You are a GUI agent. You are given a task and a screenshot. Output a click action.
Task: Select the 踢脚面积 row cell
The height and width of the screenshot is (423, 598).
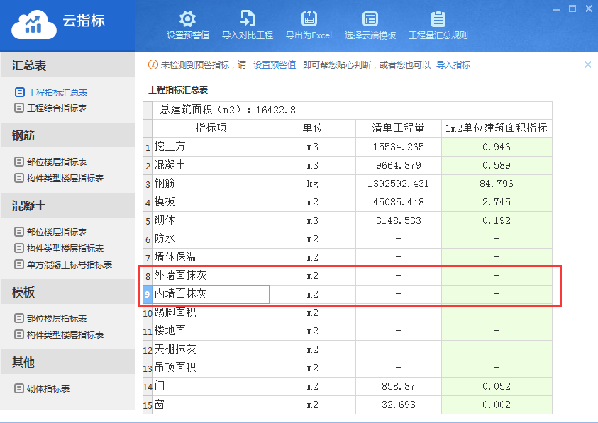pos(211,312)
